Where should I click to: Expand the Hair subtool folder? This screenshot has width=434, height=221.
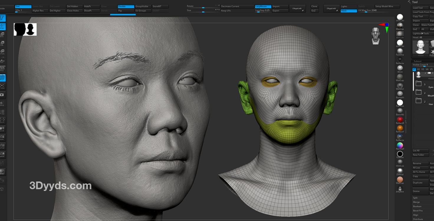(419, 101)
